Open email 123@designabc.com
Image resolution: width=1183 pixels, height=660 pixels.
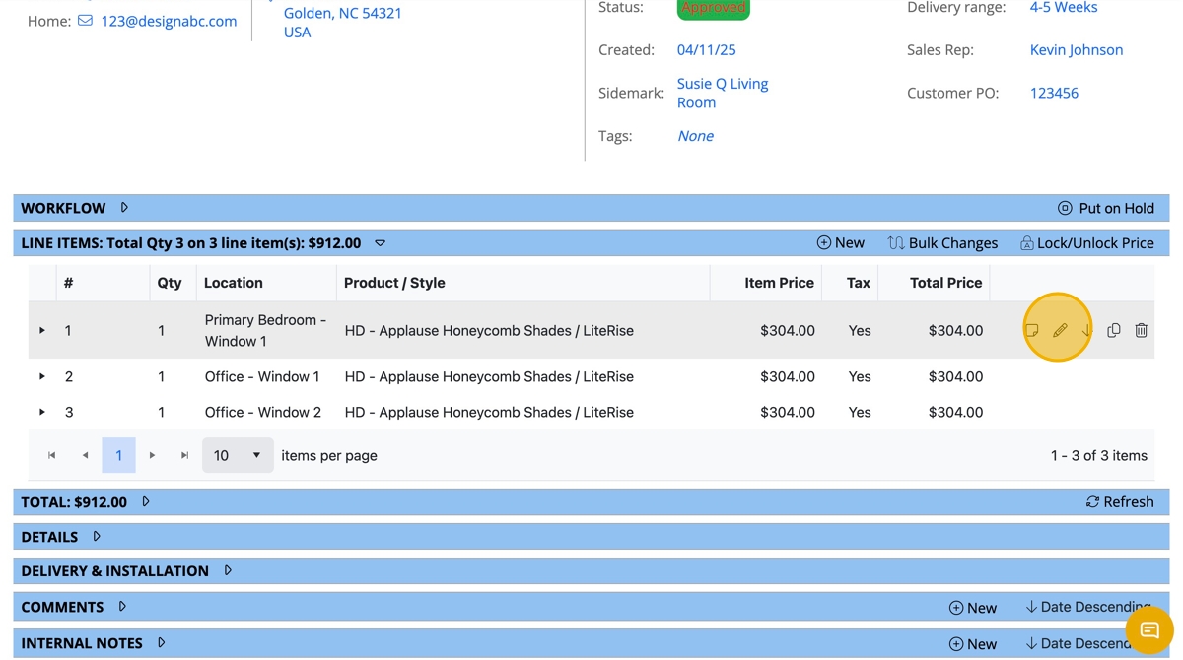[169, 21]
